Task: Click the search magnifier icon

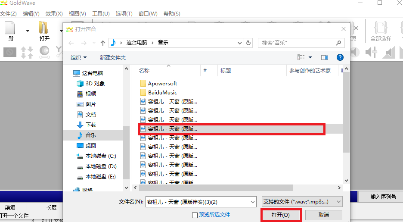Action: (338, 43)
